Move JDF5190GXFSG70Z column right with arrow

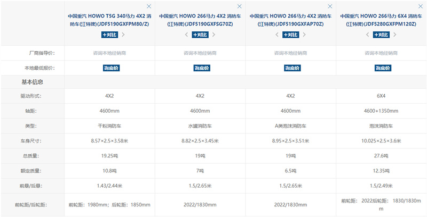point(215,35)
